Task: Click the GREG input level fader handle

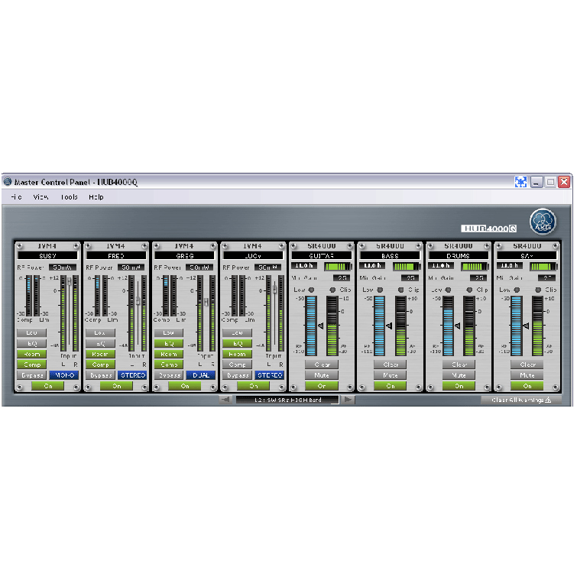Action: [206, 302]
